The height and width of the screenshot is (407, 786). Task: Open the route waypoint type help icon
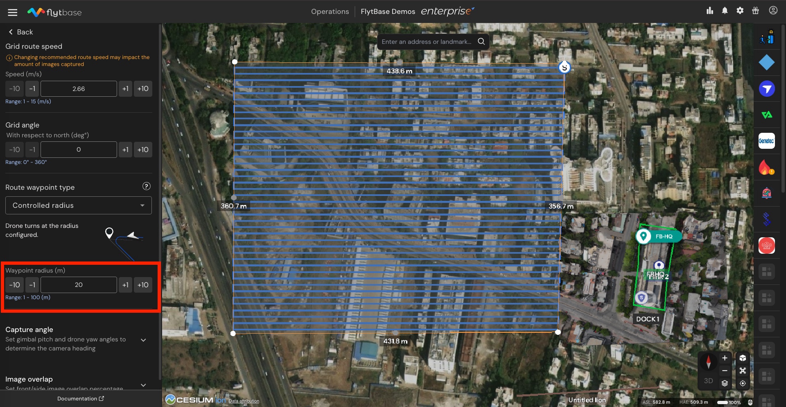tap(146, 186)
